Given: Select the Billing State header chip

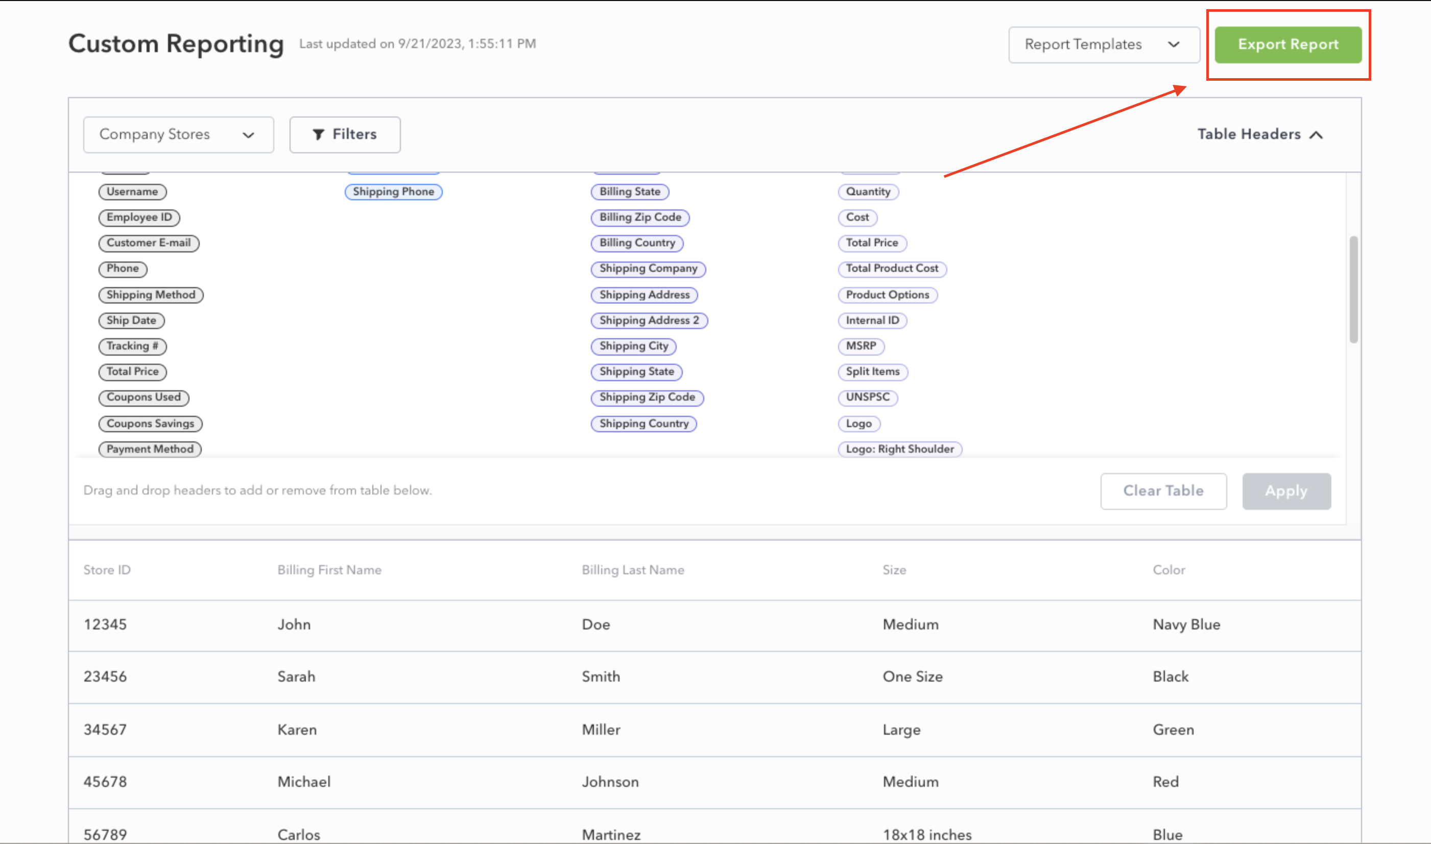Looking at the screenshot, I should click(630, 192).
